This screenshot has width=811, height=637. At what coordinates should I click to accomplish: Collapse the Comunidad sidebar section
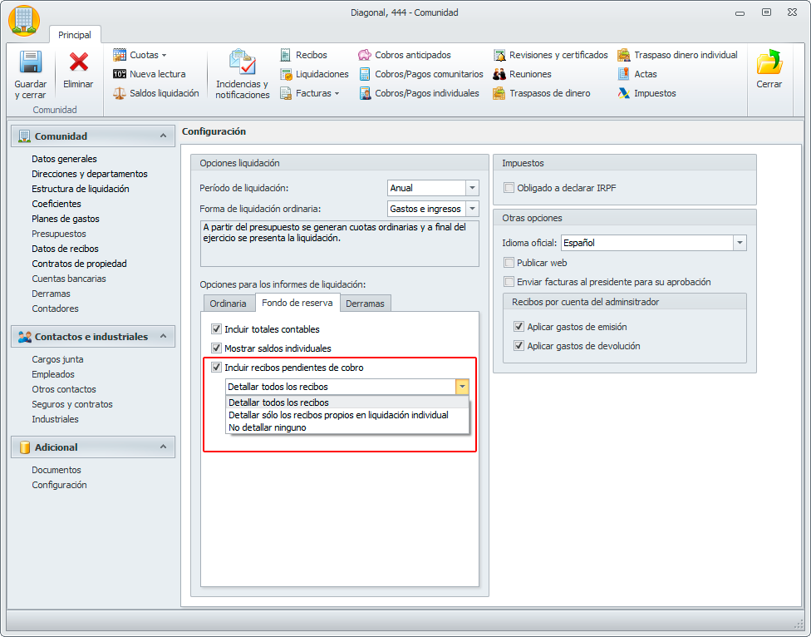pyautogui.click(x=163, y=136)
